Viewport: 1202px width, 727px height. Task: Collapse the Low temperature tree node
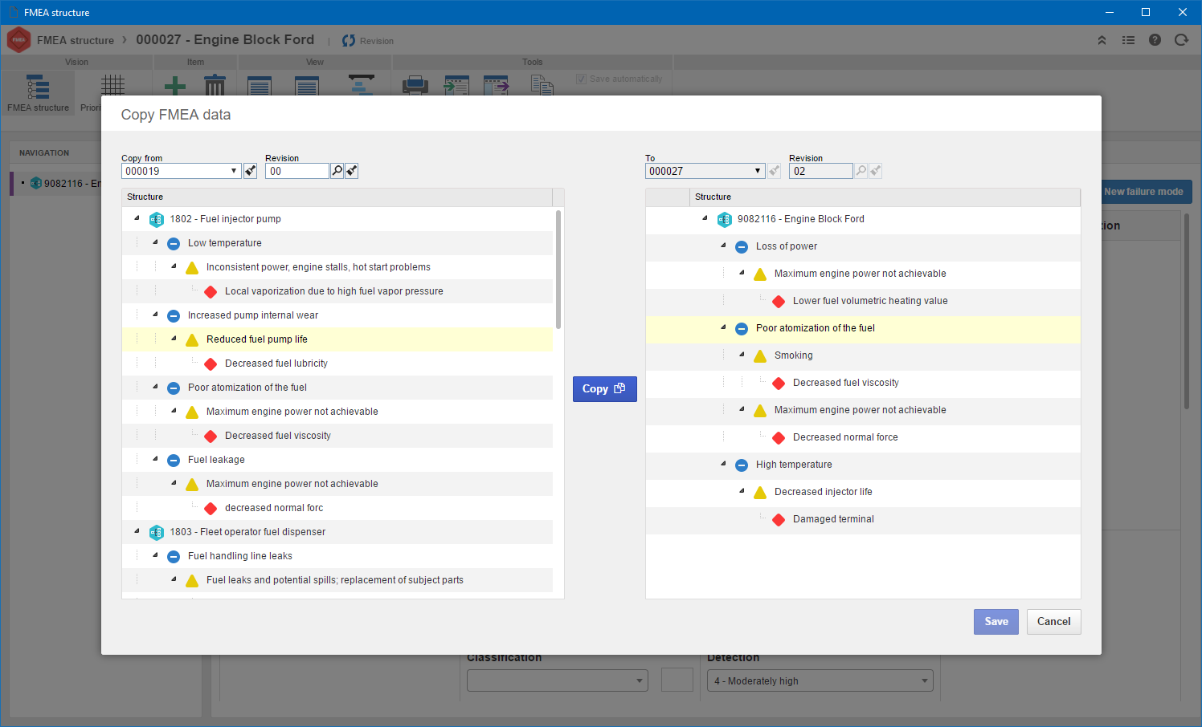[x=155, y=242]
